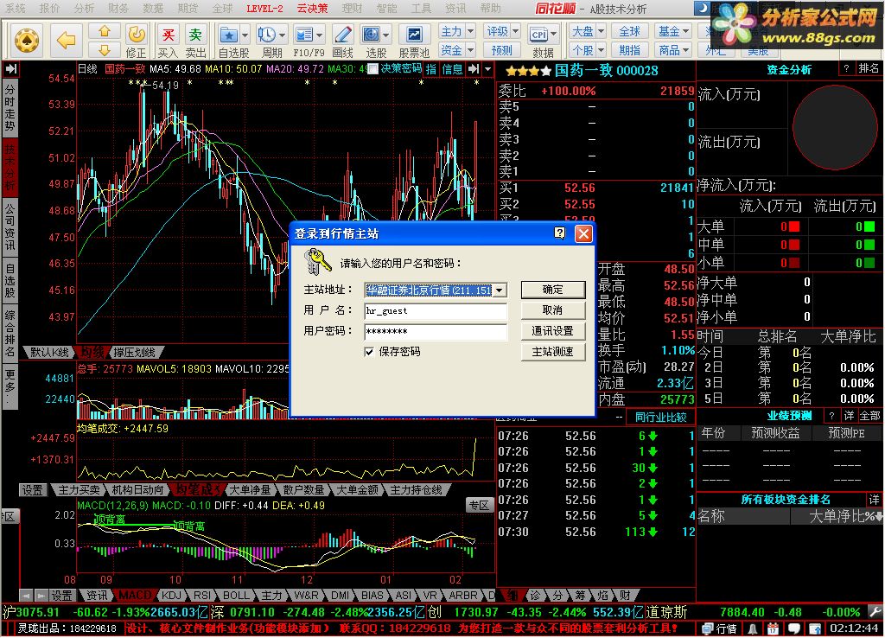This screenshot has height=638, width=885.
Task: Select the 大单净量 tab
Action: coord(250,491)
